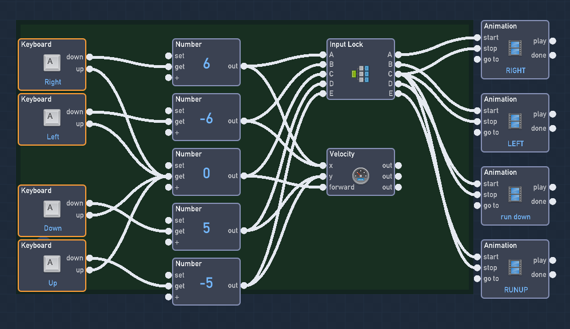This screenshot has height=329, width=570.
Task: Click the Input Lock node's center icon
Action: point(361,74)
